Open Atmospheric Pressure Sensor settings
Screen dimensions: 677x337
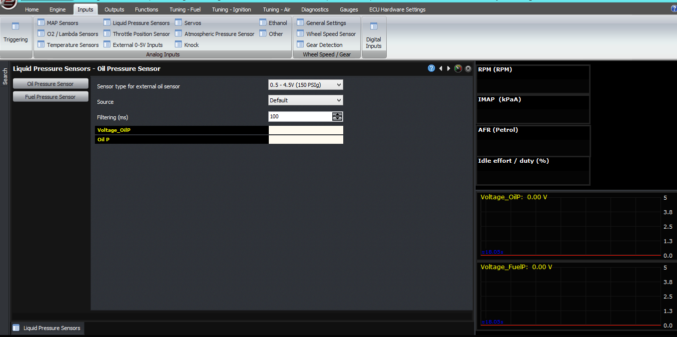click(215, 34)
